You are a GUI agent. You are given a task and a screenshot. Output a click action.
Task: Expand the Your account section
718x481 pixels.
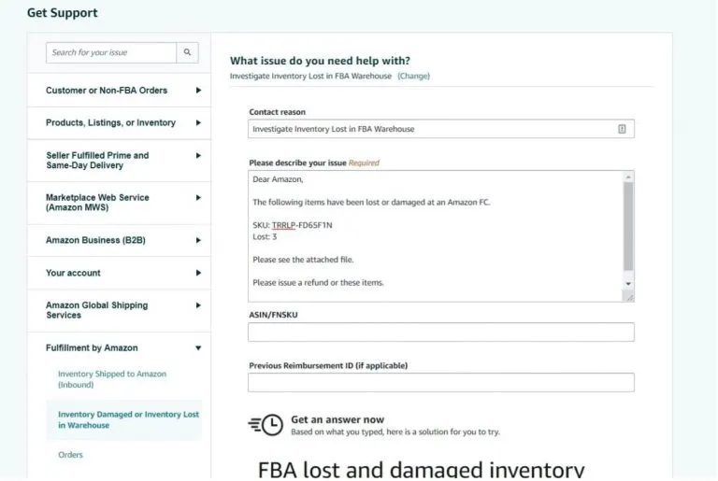tap(198, 273)
